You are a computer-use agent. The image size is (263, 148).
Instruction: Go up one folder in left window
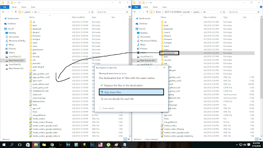tap(16, 12)
